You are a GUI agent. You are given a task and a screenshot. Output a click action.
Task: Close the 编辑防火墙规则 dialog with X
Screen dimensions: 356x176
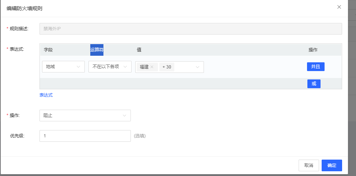coord(339,7)
